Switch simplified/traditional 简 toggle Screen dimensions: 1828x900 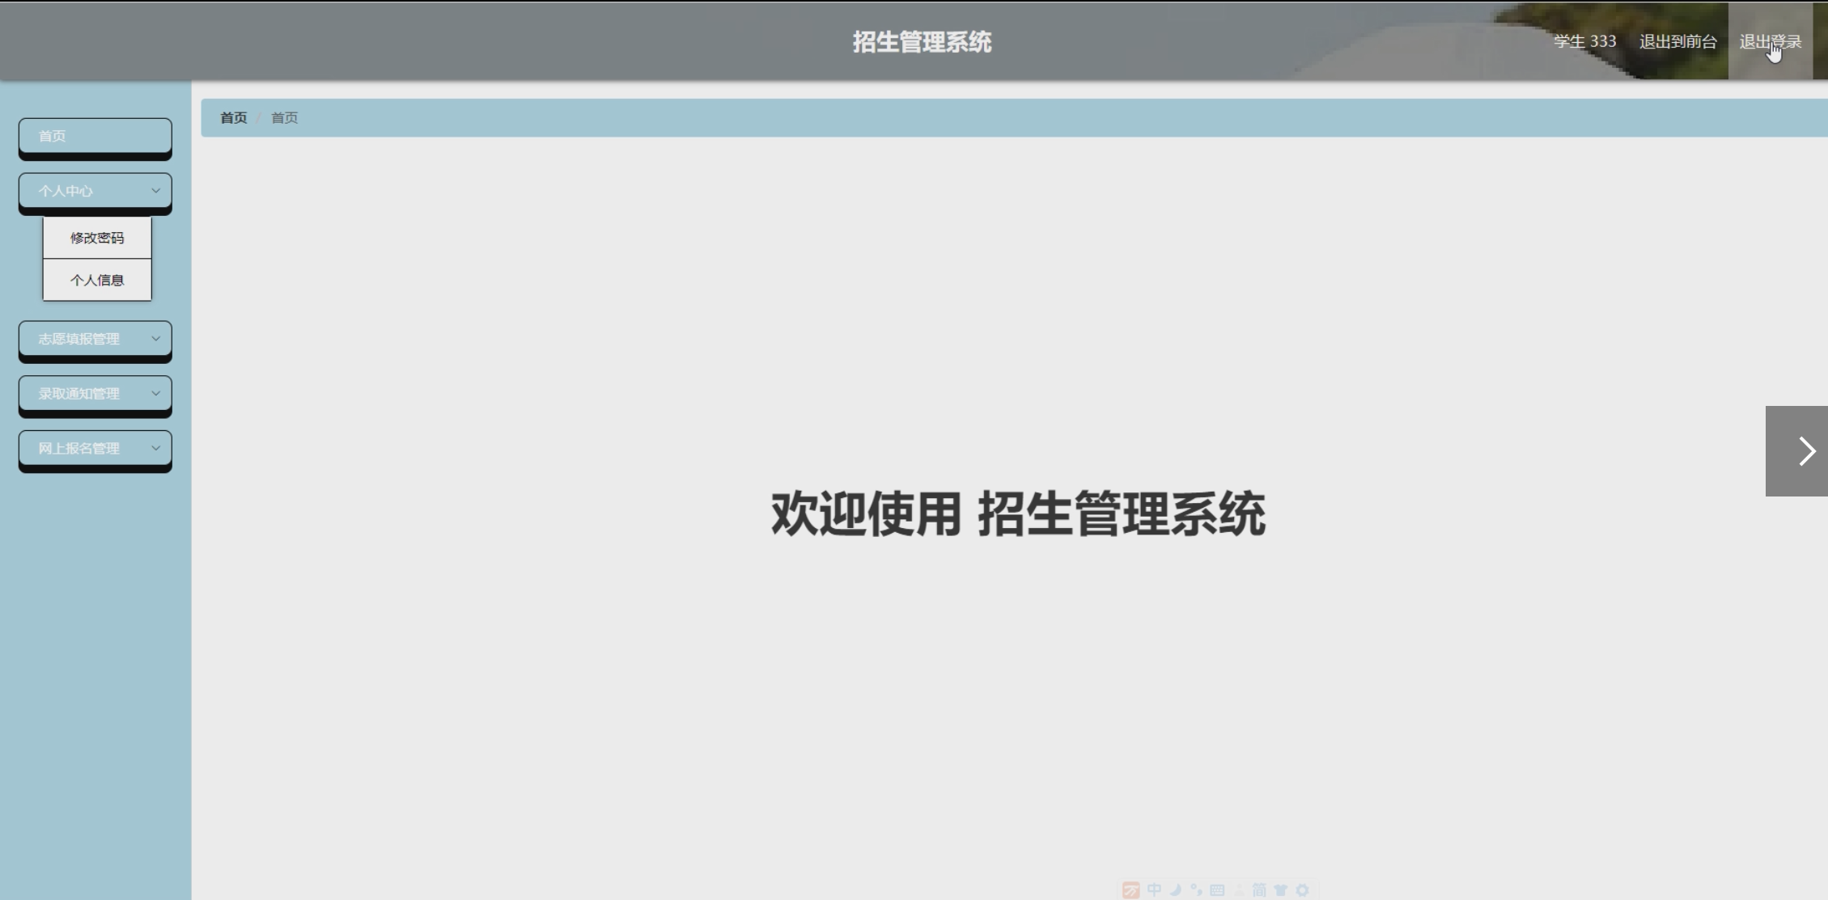(1259, 890)
